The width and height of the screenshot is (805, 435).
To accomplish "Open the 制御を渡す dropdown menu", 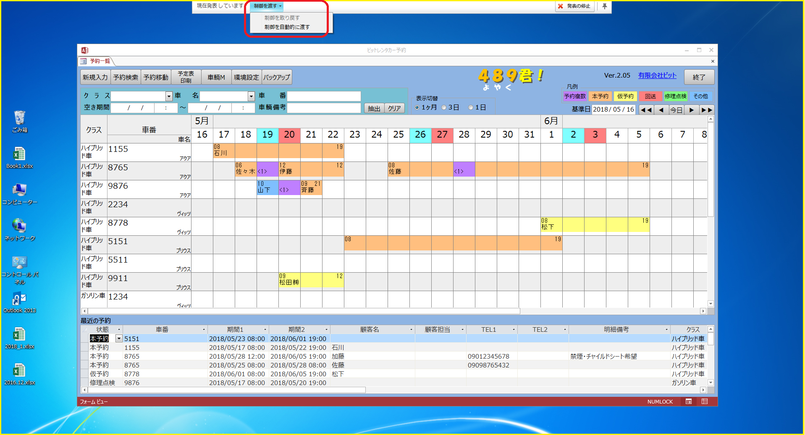I will [267, 6].
